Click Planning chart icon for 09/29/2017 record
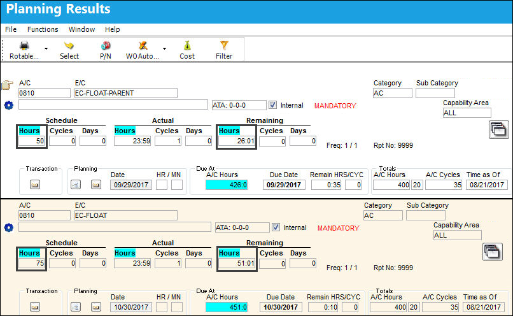The height and width of the screenshot is (316, 513). point(76,185)
